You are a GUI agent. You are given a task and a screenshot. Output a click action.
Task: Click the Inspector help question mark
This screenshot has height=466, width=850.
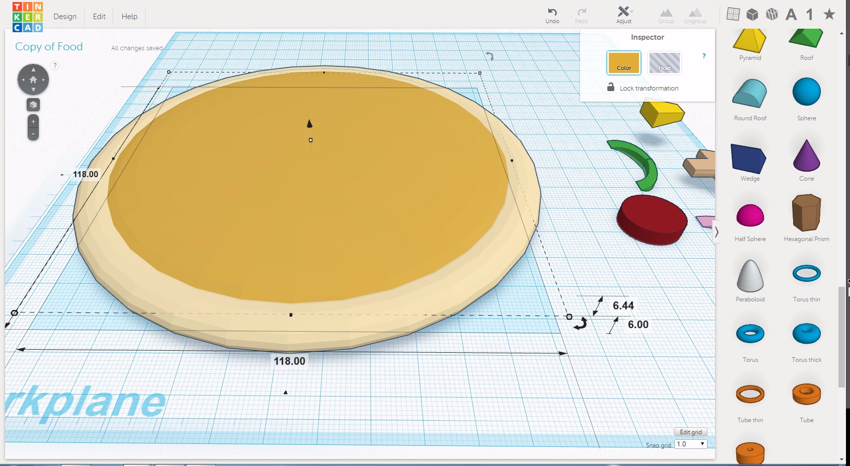pos(704,56)
